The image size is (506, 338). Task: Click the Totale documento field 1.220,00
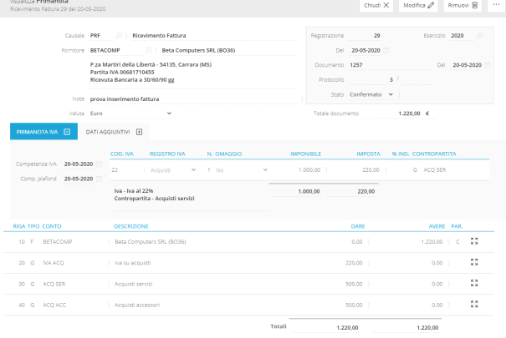[x=393, y=114]
